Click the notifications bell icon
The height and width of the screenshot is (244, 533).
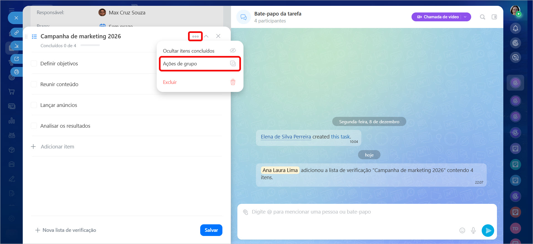point(515,28)
